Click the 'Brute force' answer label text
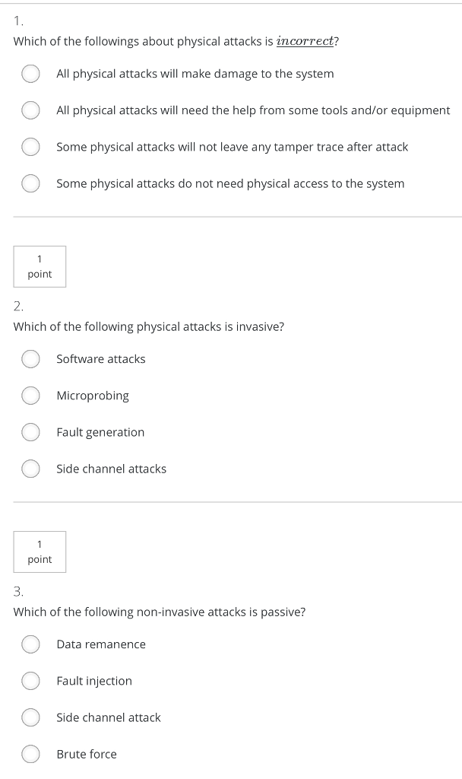462x779 pixels. [x=87, y=754]
